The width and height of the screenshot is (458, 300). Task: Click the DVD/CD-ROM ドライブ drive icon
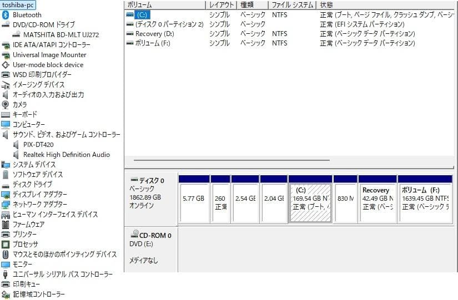pyautogui.click(x=5, y=25)
